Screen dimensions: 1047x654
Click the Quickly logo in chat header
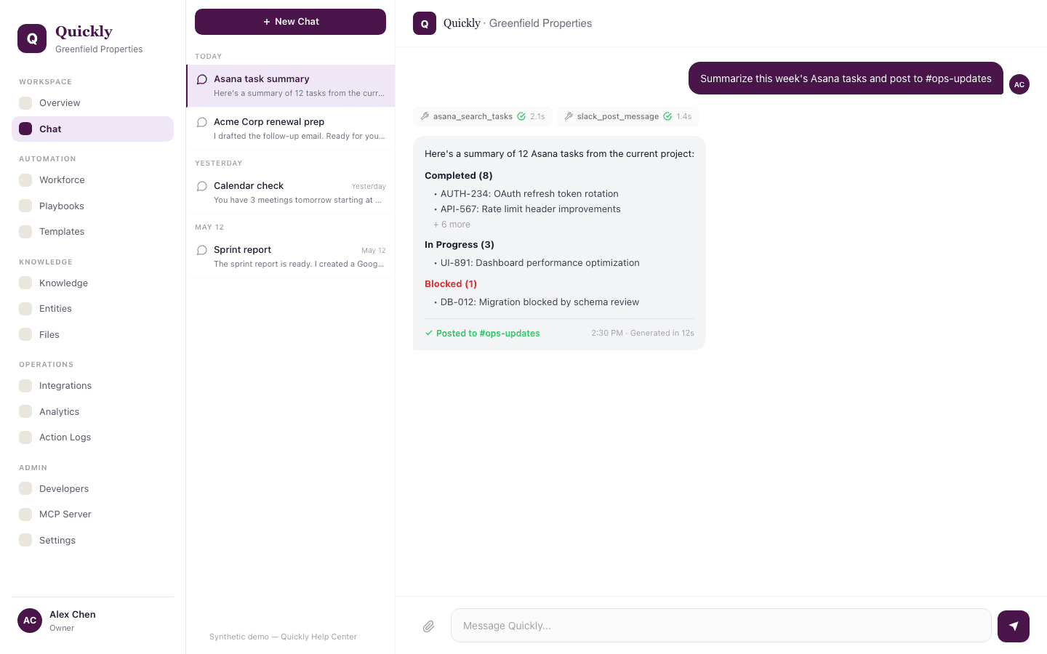pyautogui.click(x=425, y=23)
